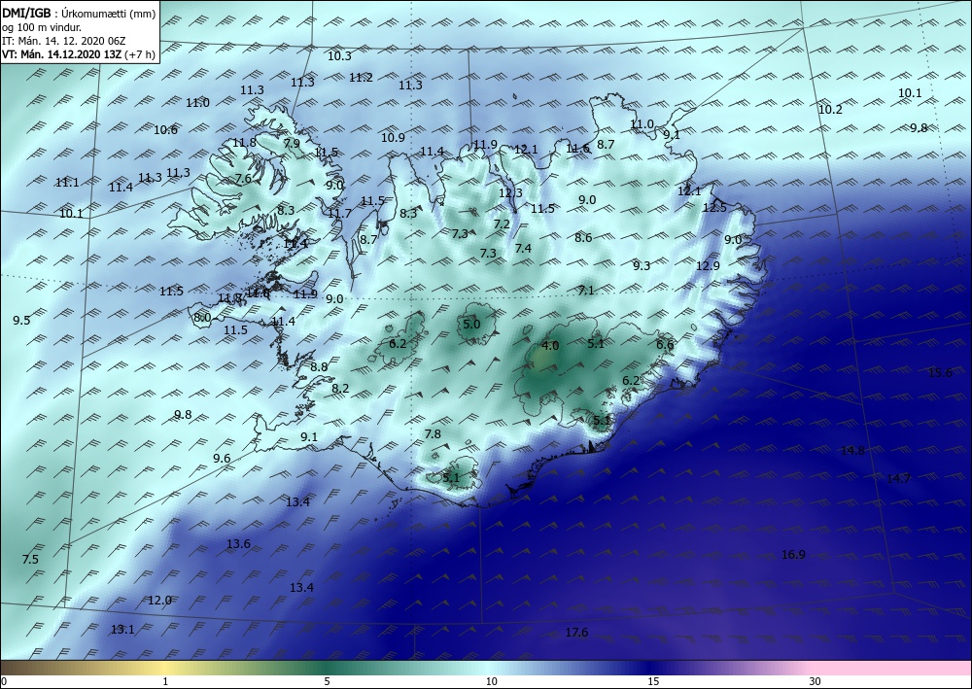Click the 12.0 value label

click(159, 601)
